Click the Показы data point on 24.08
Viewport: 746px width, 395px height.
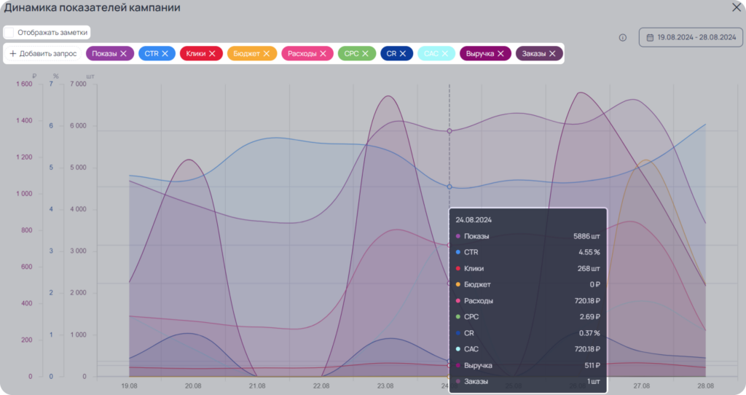(x=449, y=131)
